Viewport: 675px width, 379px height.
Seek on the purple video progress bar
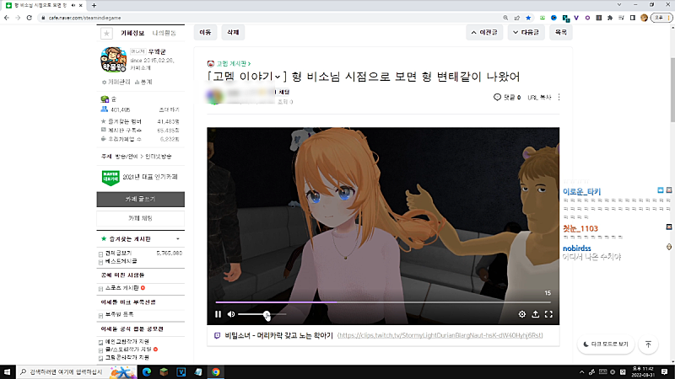383,302
